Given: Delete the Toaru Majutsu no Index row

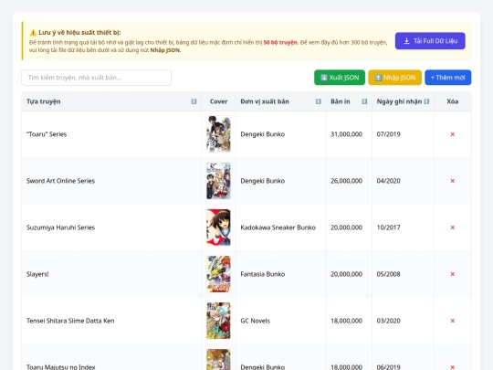Looking at the screenshot, I should (x=453, y=367).
